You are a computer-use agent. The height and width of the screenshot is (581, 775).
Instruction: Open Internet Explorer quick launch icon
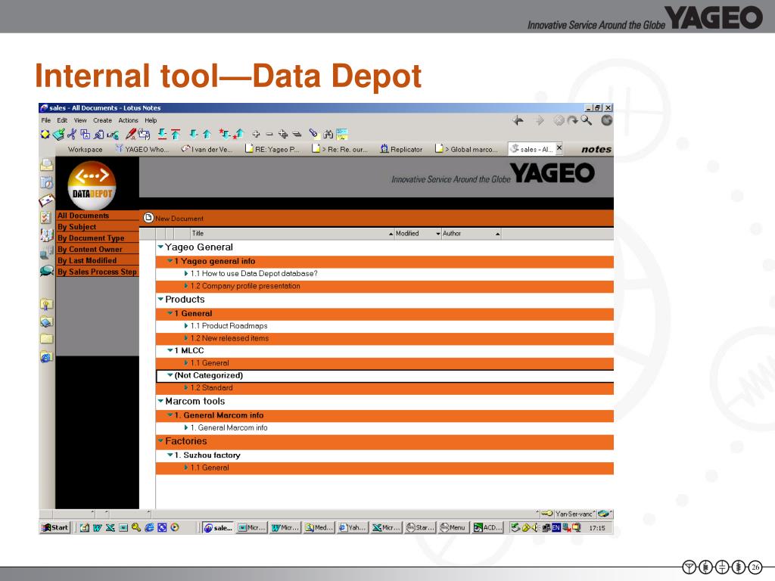(149, 527)
